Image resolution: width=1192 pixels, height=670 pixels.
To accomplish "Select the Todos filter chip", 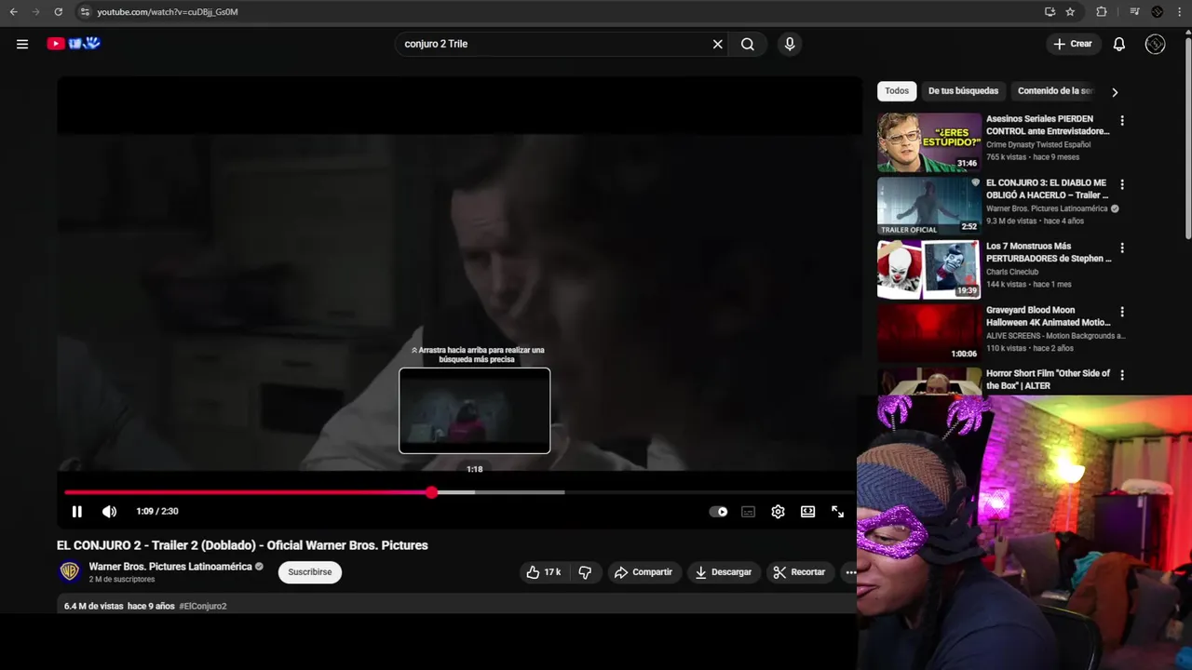I will pos(897,91).
